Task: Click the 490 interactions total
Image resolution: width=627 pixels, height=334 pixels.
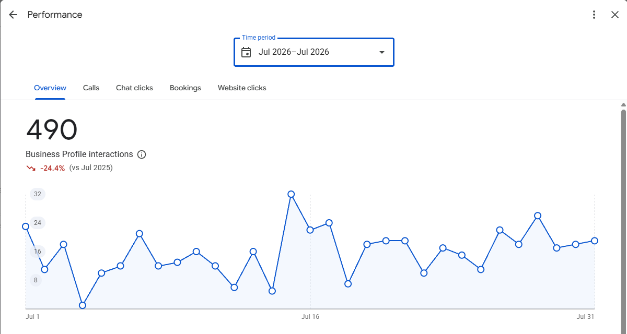Action: pos(52,130)
